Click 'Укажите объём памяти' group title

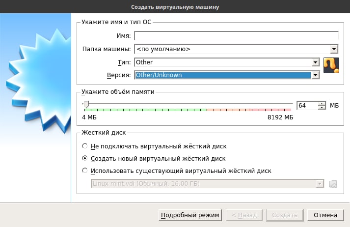point(118,92)
